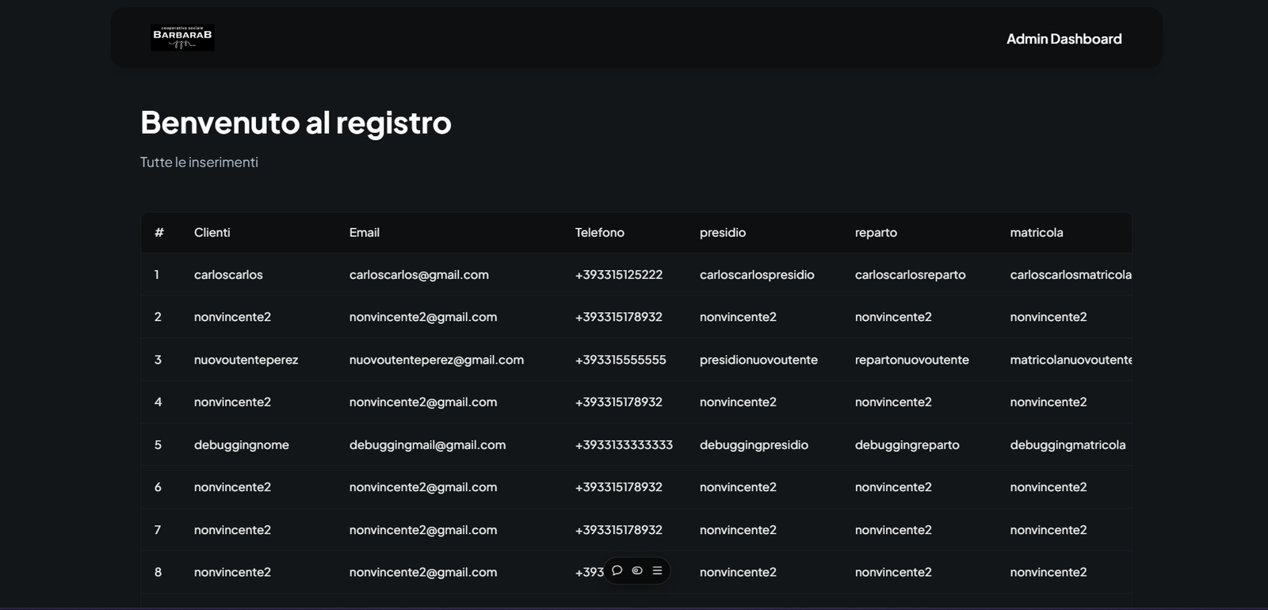Select row 7 client name nonvincente2

232,530
